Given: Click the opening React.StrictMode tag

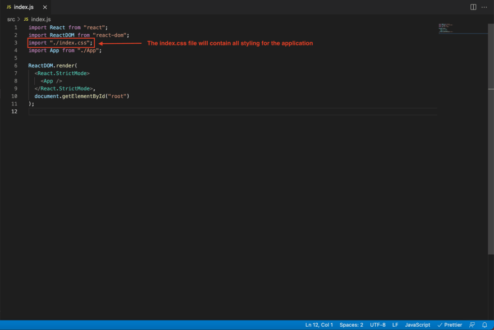Looking at the screenshot, I should [62, 73].
